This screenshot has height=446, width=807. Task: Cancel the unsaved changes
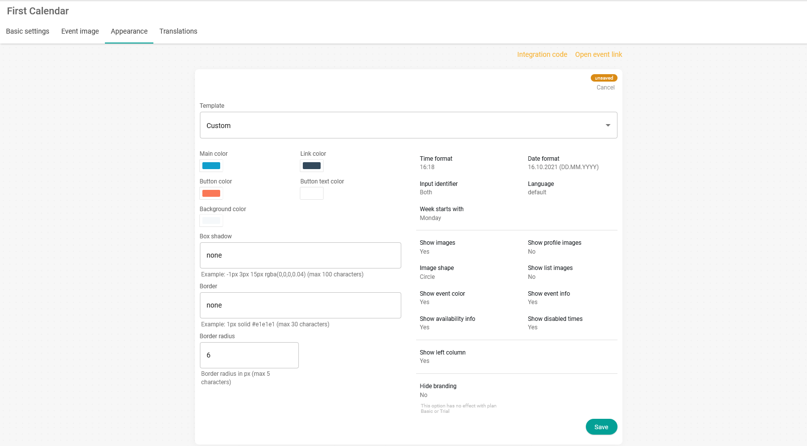(605, 88)
